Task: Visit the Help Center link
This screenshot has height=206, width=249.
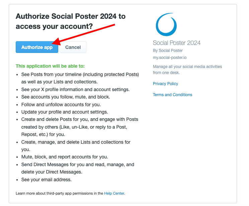Action: click(114, 193)
